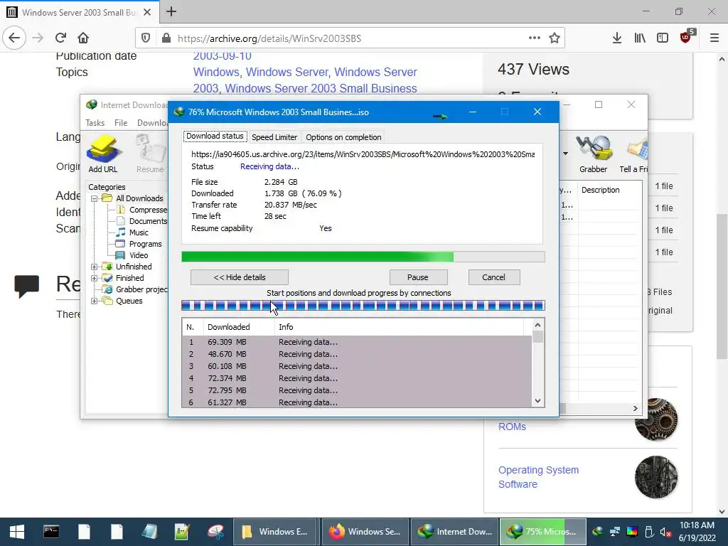This screenshot has width=728, height=546.
Task: Click the connections progress segments bar
Action: point(363,306)
